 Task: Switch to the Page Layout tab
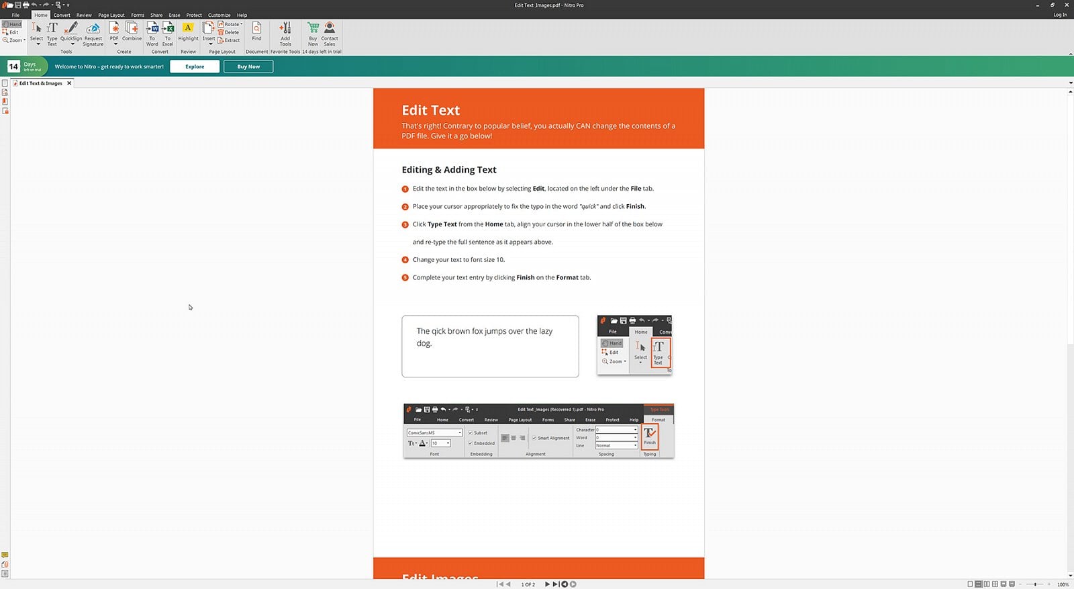coord(111,15)
